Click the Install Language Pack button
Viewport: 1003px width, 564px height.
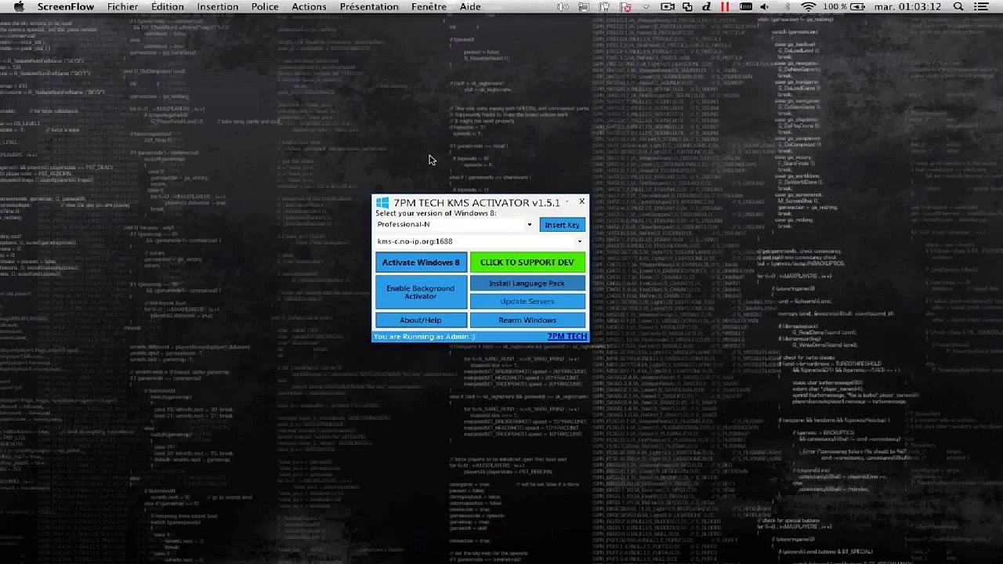point(527,284)
